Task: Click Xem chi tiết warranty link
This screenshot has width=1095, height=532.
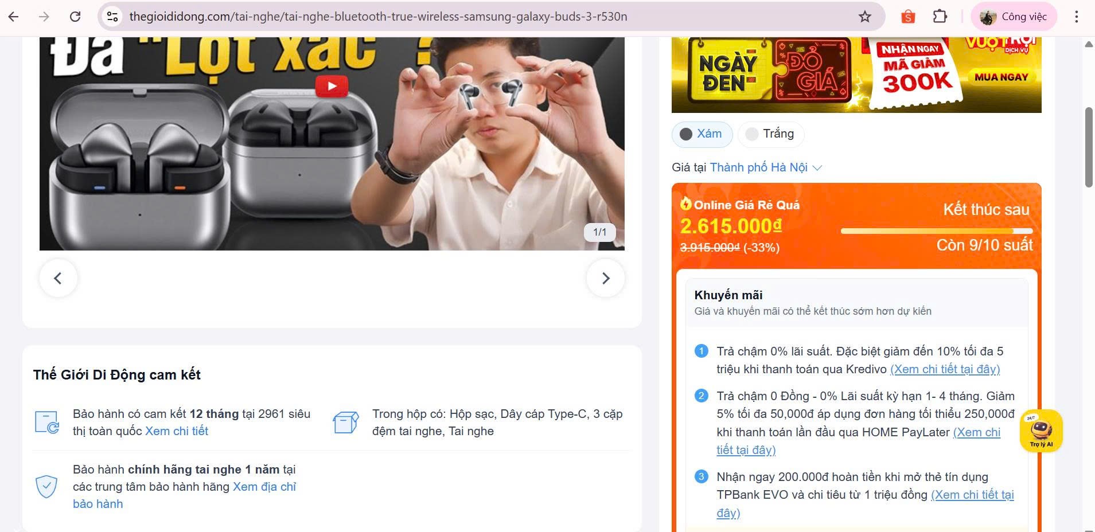Action: [176, 431]
